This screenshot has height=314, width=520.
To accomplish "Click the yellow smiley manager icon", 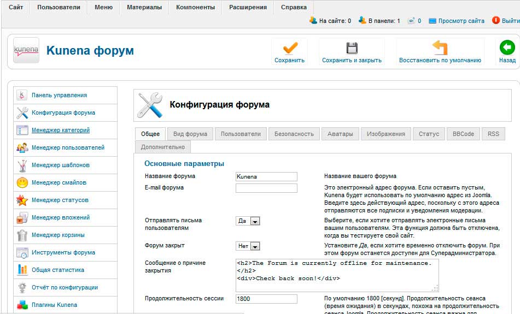I will (x=22, y=182).
